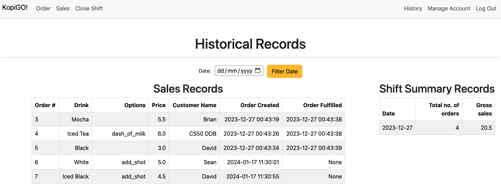Click the year portion of date input
The width and height of the screenshot is (501, 191).
(246, 71)
